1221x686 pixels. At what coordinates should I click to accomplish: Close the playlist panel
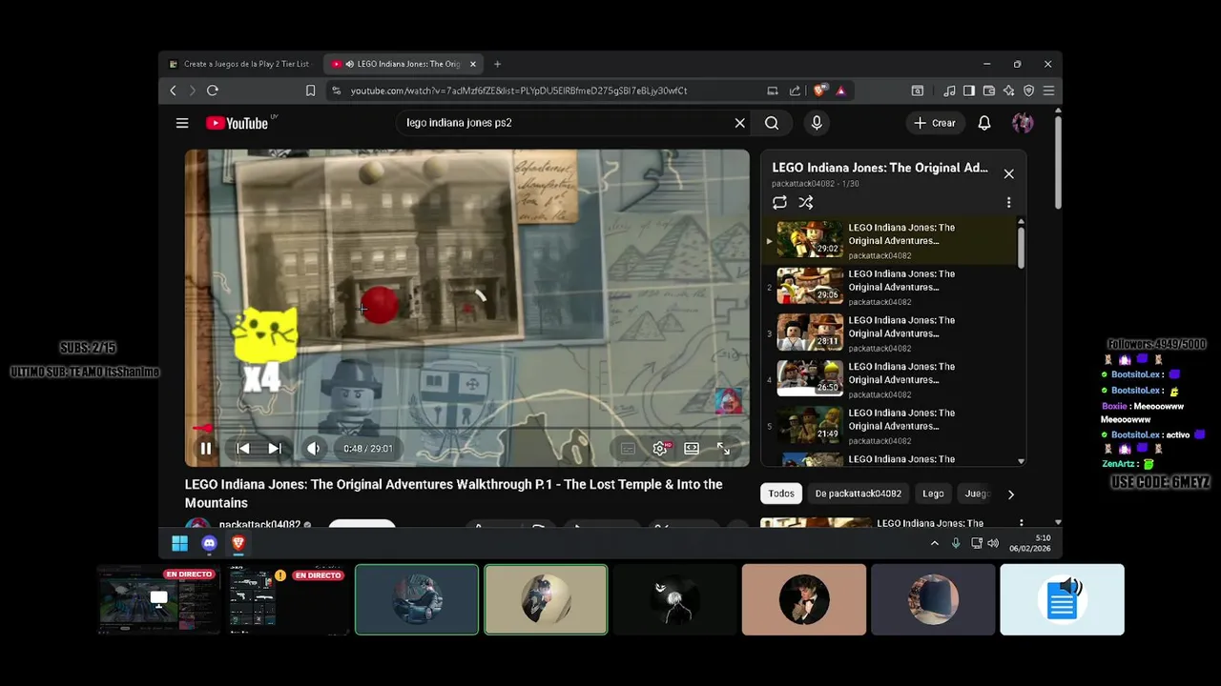pos(1008,174)
